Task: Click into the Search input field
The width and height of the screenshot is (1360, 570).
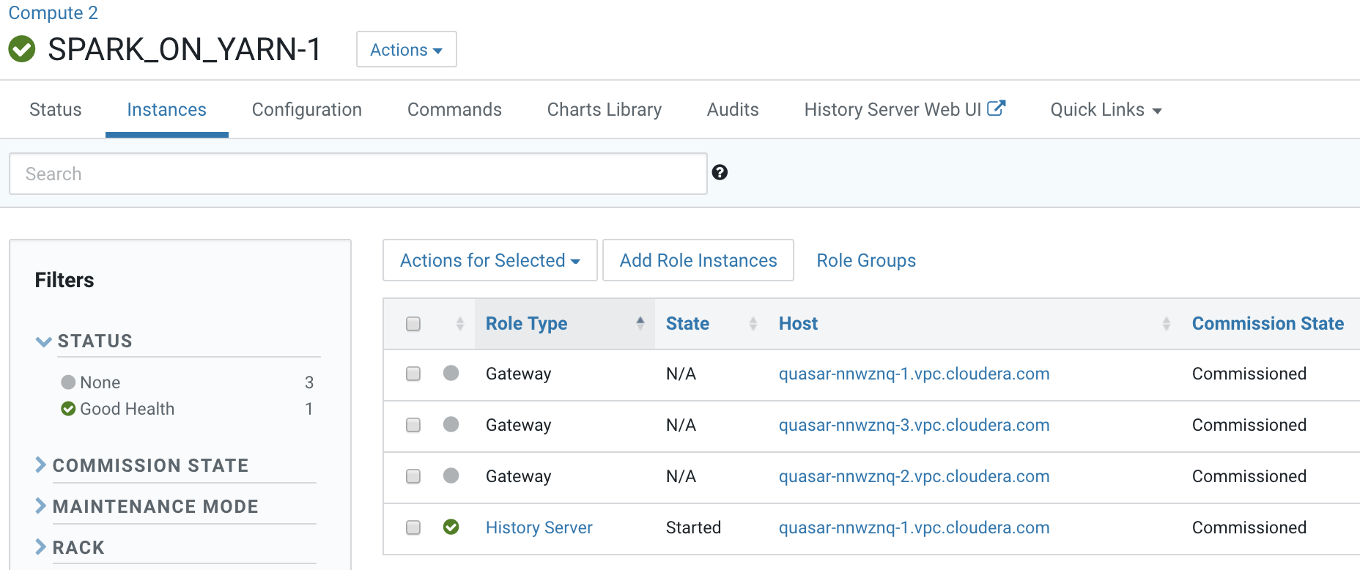Action: (358, 174)
